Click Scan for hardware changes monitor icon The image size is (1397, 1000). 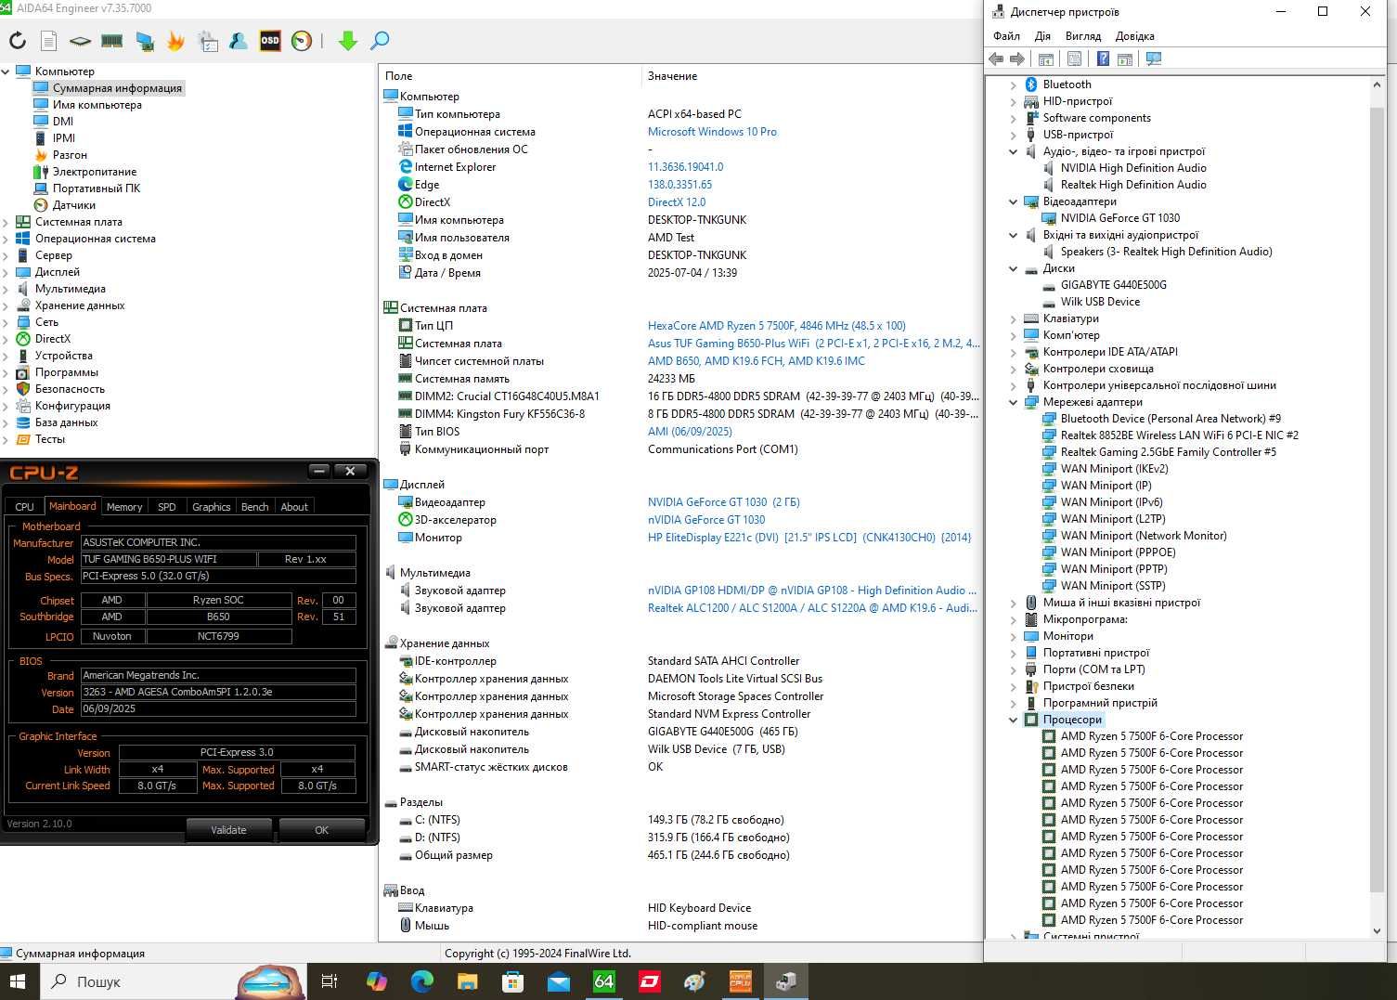1154,59
